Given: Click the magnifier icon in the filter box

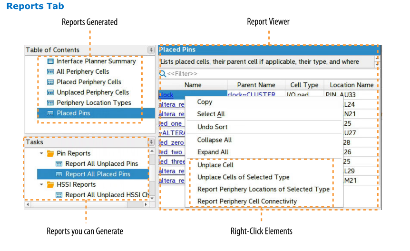Looking at the screenshot, I should coord(163,74).
